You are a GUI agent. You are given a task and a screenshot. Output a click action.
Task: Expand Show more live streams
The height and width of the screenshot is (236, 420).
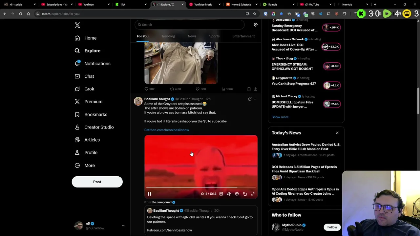[280, 117]
